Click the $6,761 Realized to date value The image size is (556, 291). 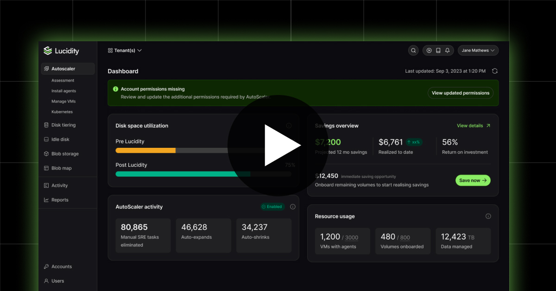tap(391, 142)
